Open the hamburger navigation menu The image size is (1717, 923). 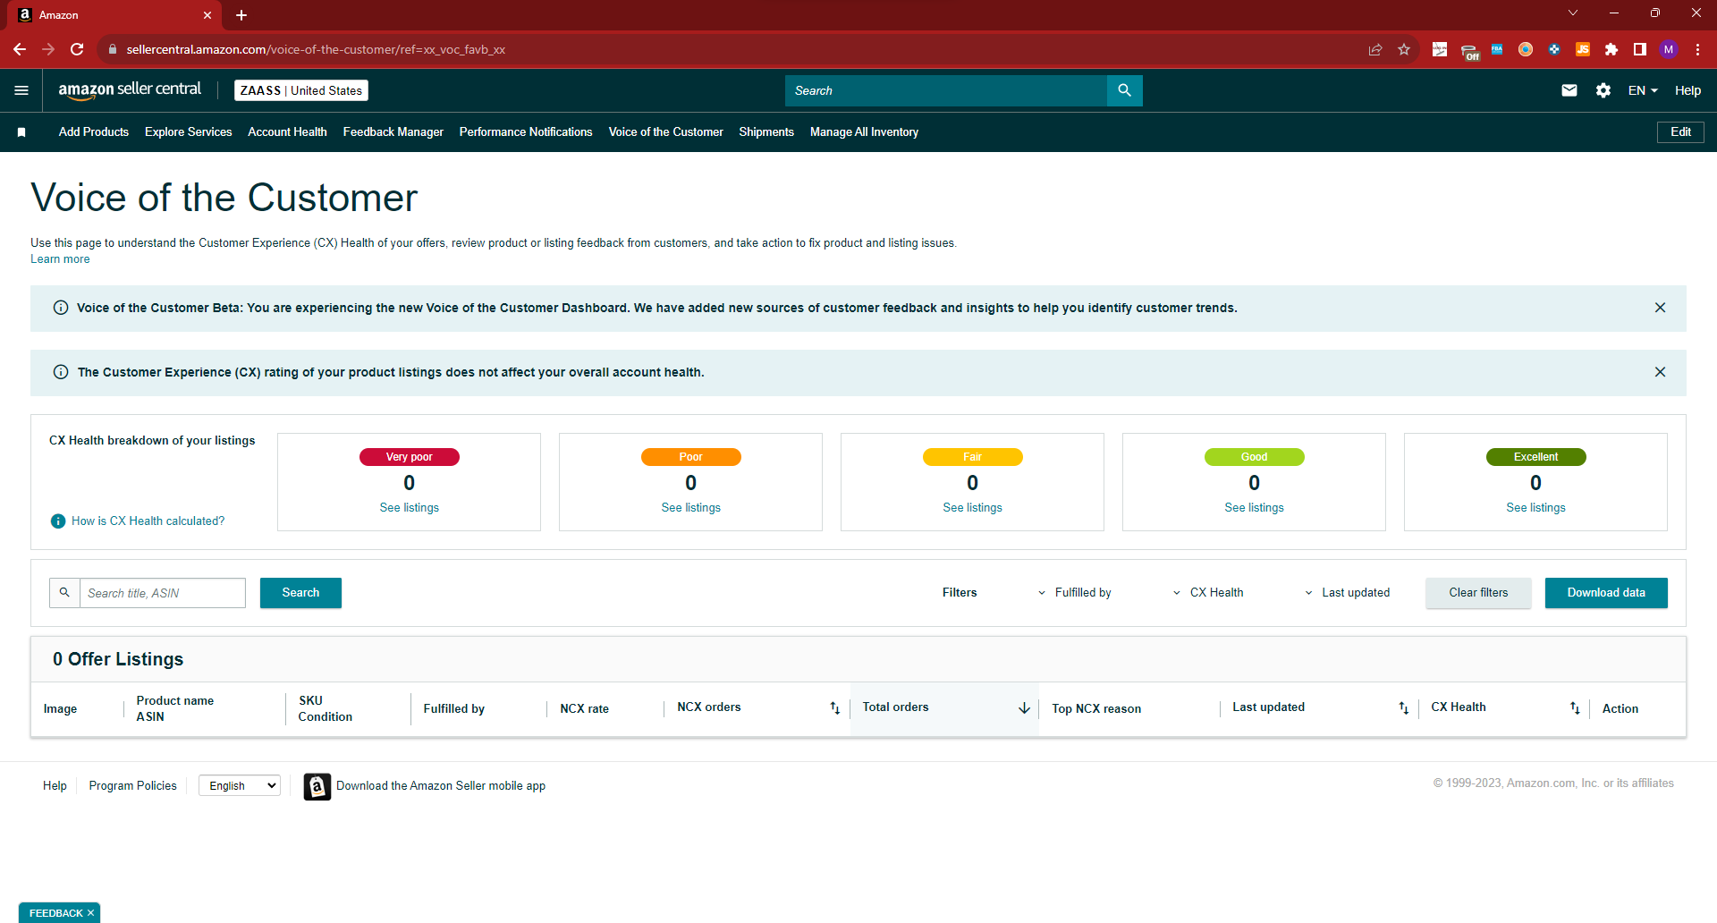click(21, 90)
